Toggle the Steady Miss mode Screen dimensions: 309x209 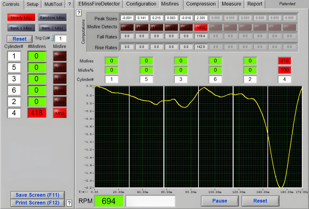[x=21, y=17]
